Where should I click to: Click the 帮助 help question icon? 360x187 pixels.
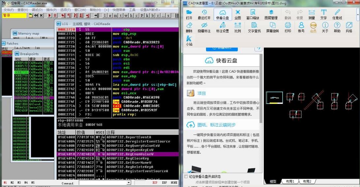pos(337,25)
